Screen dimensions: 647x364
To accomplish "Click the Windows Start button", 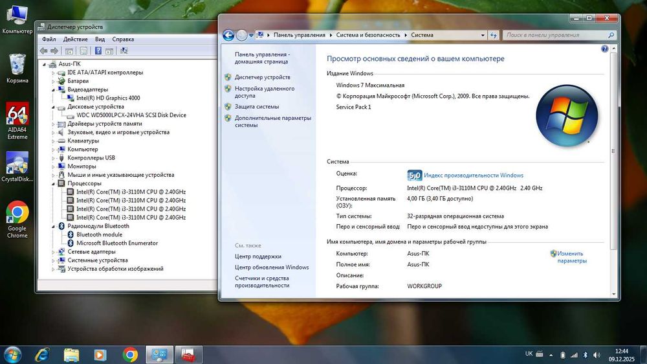I will tap(12, 355).
